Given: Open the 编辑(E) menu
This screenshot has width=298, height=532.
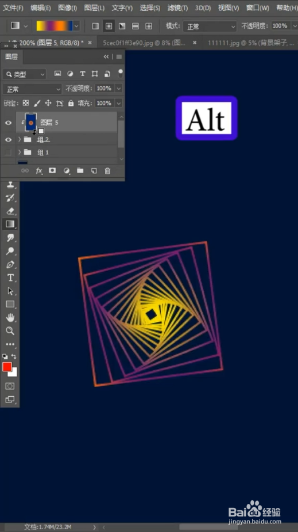Looking at the screenshot, I should (41, 8).
